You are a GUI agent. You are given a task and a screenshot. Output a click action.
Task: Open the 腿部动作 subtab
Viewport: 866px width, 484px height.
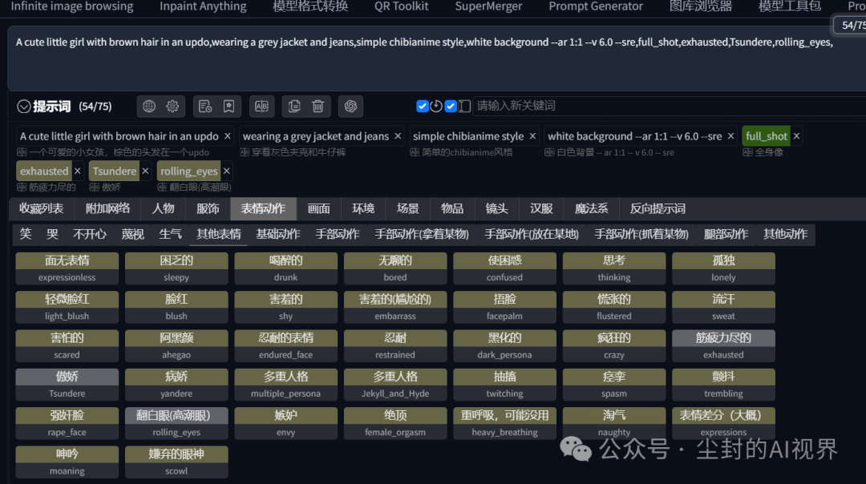coord(726,234)
